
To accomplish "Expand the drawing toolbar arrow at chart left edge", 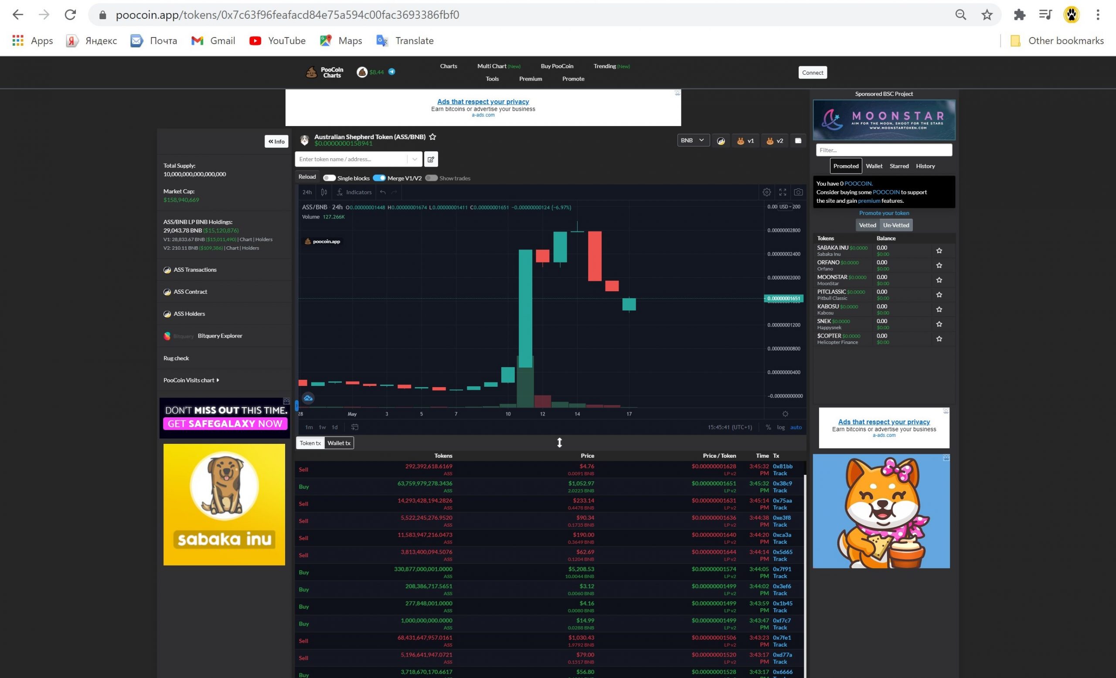I will [297, 405].
